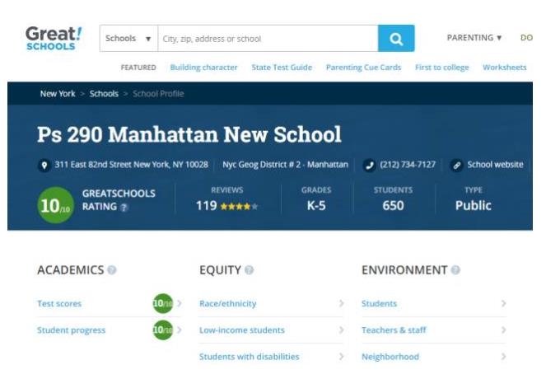Open Teachers & staff link
The image size is (546, 374).
[394, 330]
